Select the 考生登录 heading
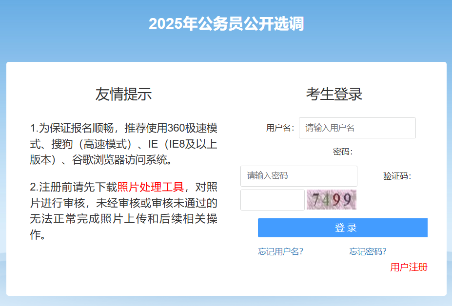This screenshot has height=306, width=452. (x=334, y=94)
